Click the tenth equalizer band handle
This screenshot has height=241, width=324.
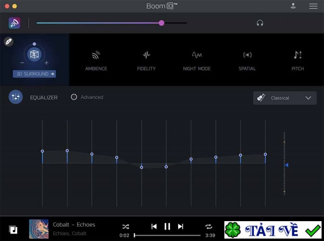(x=265, y=154)
